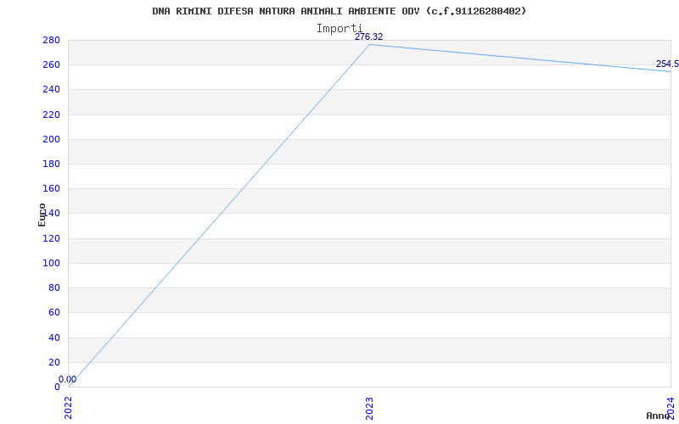Click the 40 y-axis tick label
The image size is (679, 424).
(54, 338)
